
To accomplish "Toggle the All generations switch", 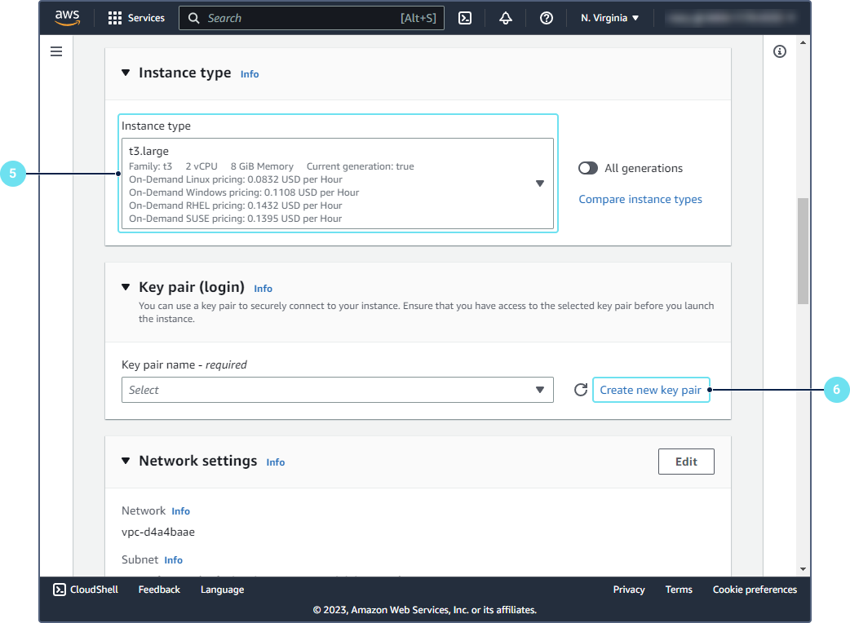I will 588,168.
